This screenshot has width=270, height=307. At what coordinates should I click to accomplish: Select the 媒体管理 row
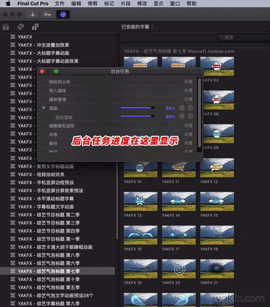[x=117, y=99]
